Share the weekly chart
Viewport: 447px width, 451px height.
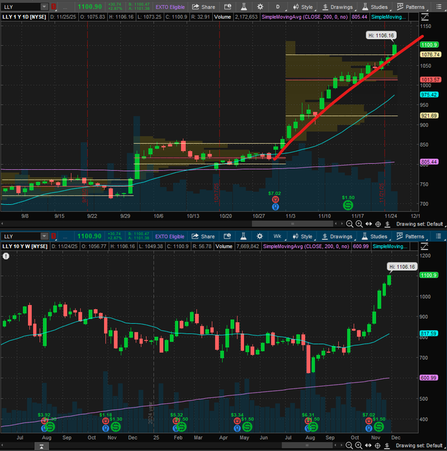coord(203,236)
